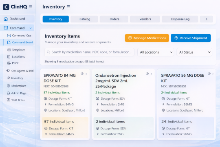Click the '24 Individual items' summary panel

pyautogui.click(x=186, y=127)
